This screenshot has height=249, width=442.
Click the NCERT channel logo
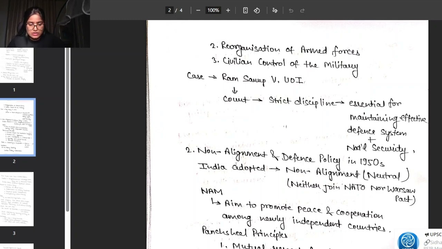(x=408, y=241)
